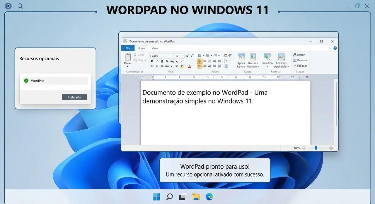The width and height of the screenshot is (375, 204).
Task: Expand the Recuras Meotitun dropdown arrow
Action: tap(258, 67)
